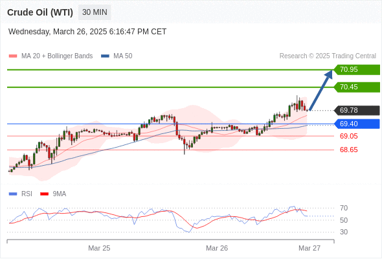Toggle the MA 20 + Bollinger Bands legend label
This screenshot has width=382, height=259.
click(x=57, y=56)
